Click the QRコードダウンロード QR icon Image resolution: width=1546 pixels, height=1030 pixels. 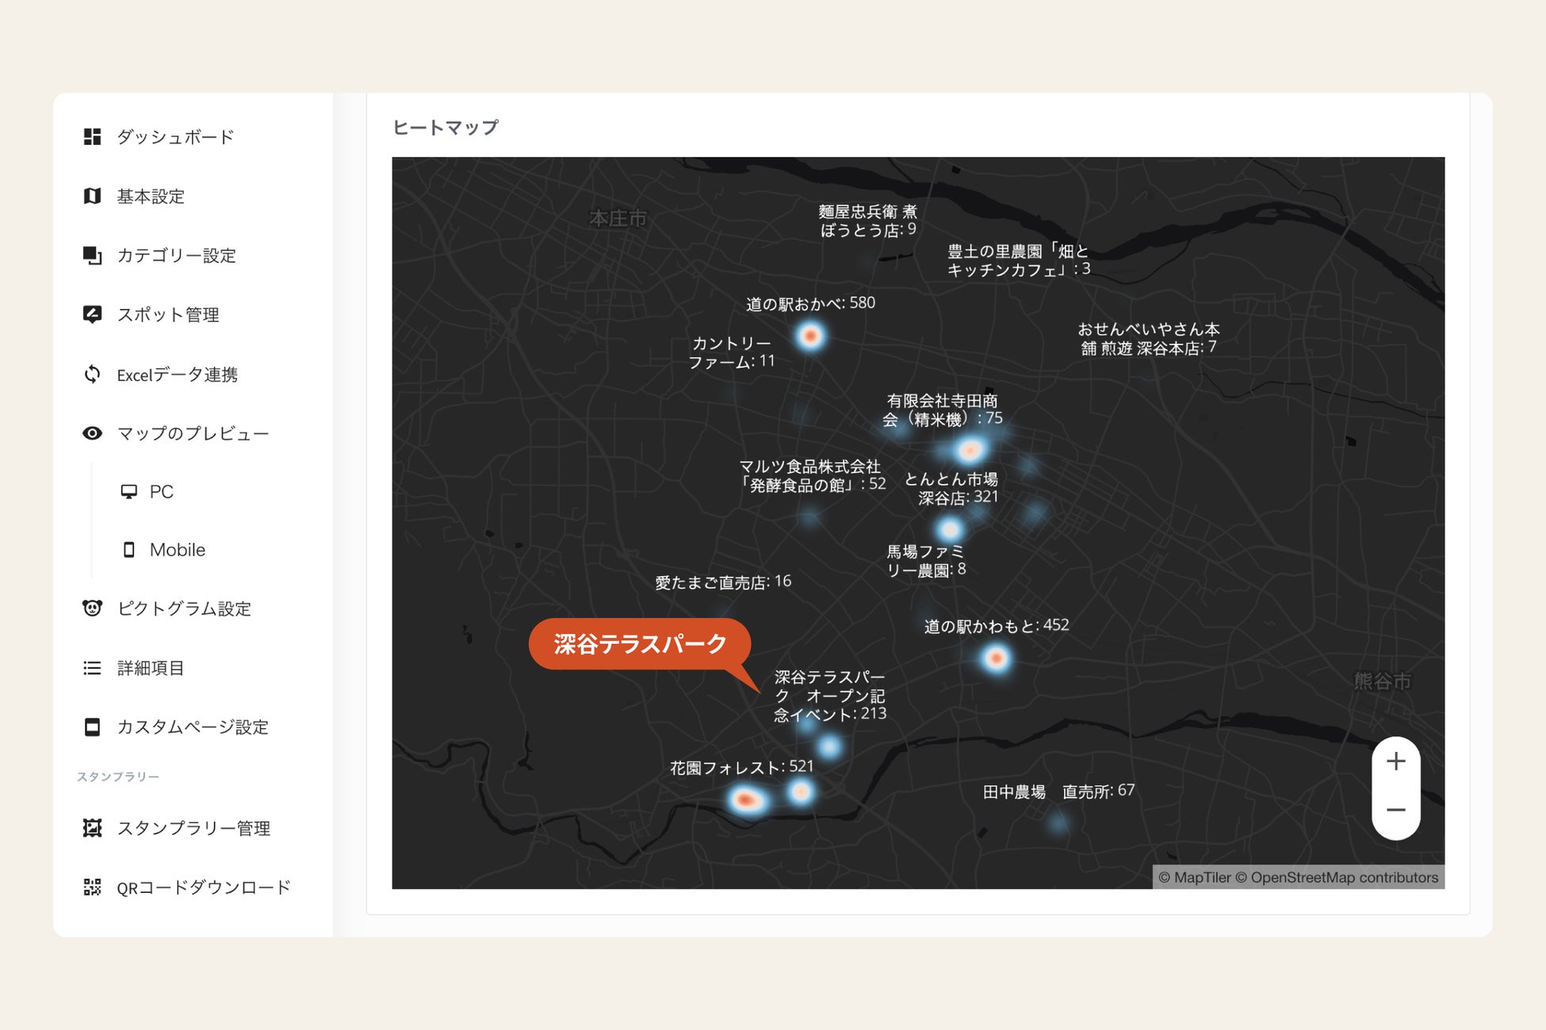93,887
